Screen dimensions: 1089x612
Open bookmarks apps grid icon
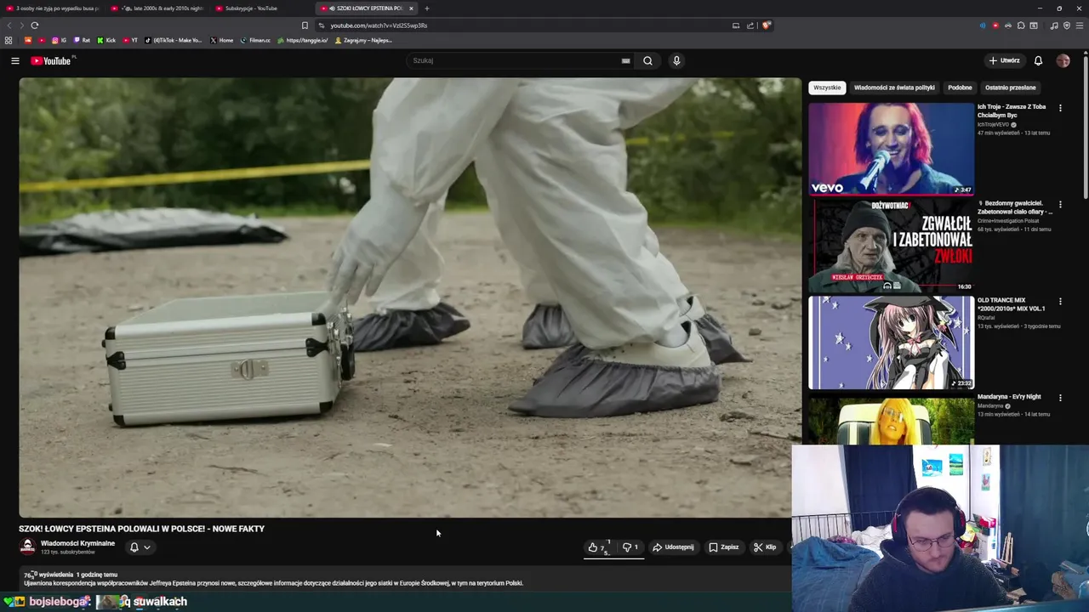[9, 40]
